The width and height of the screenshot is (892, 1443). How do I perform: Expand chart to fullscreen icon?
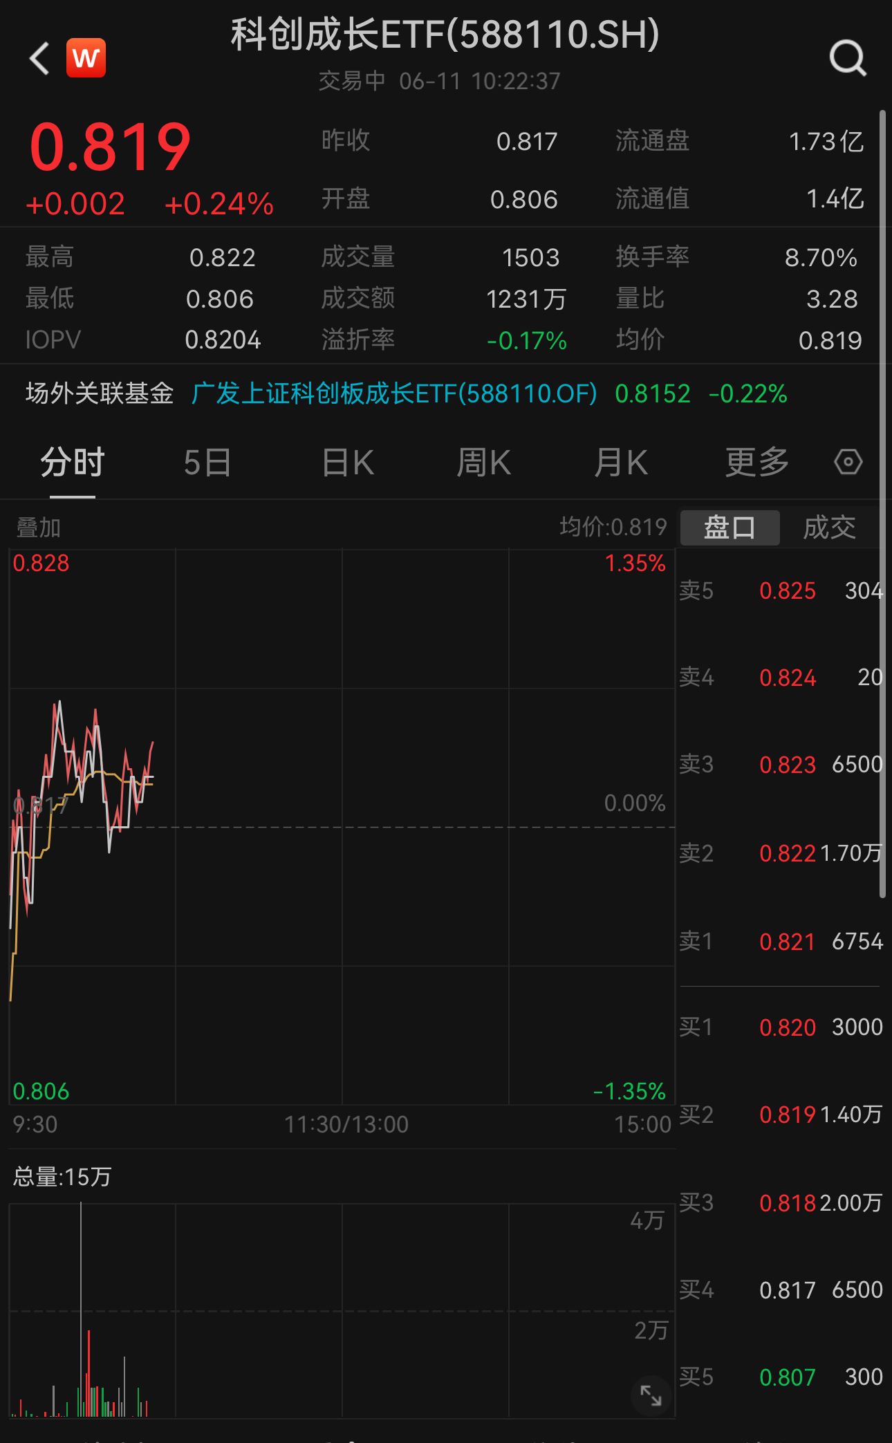click(x=651, y=1395)
